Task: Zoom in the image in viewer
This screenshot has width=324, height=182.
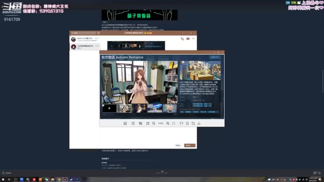Action: 168,123
